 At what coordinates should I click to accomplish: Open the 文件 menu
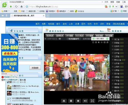pos(106,2)
